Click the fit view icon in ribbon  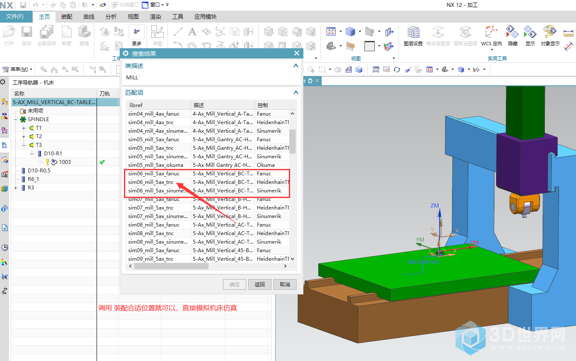[x=331, y=32]
